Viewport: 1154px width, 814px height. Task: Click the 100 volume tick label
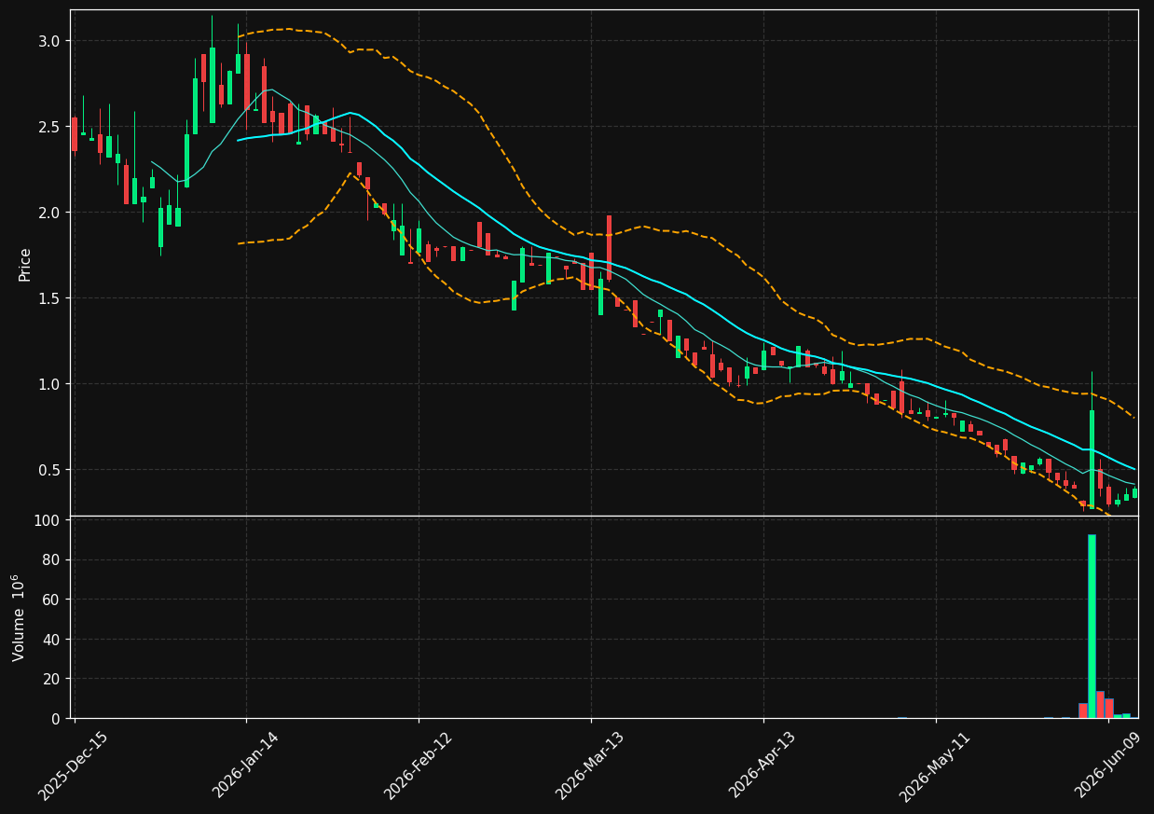tap(48, 520)
